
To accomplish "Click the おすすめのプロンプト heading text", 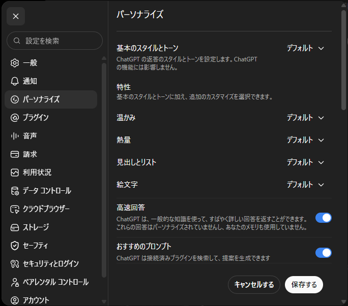I will coord(144,247).
